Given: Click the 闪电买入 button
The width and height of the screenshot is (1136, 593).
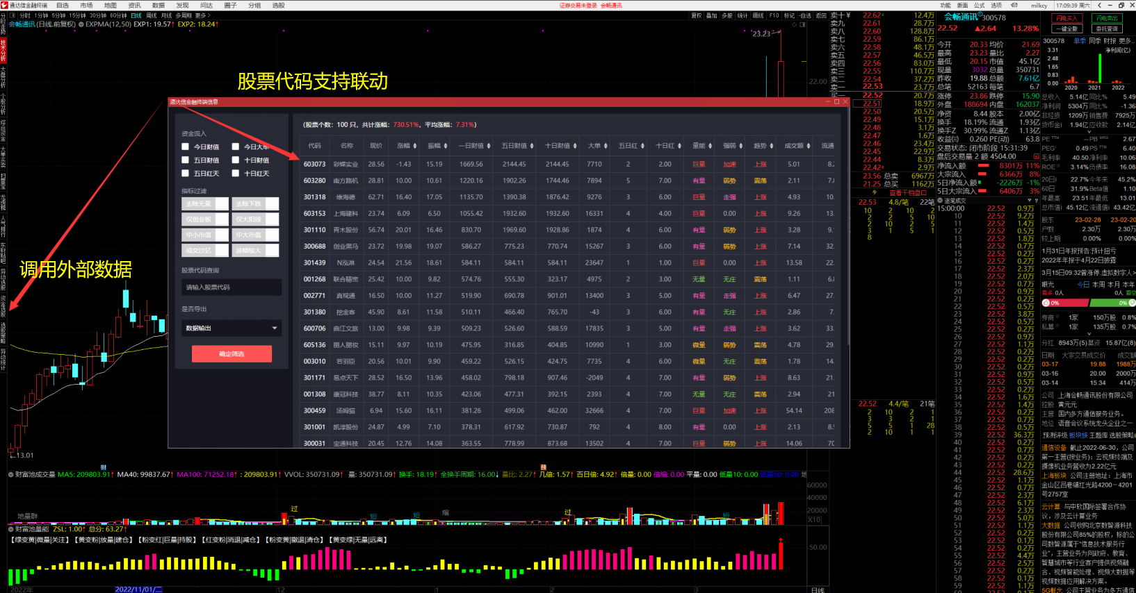Looking at the screenshot, I should tap(1066, 19).
